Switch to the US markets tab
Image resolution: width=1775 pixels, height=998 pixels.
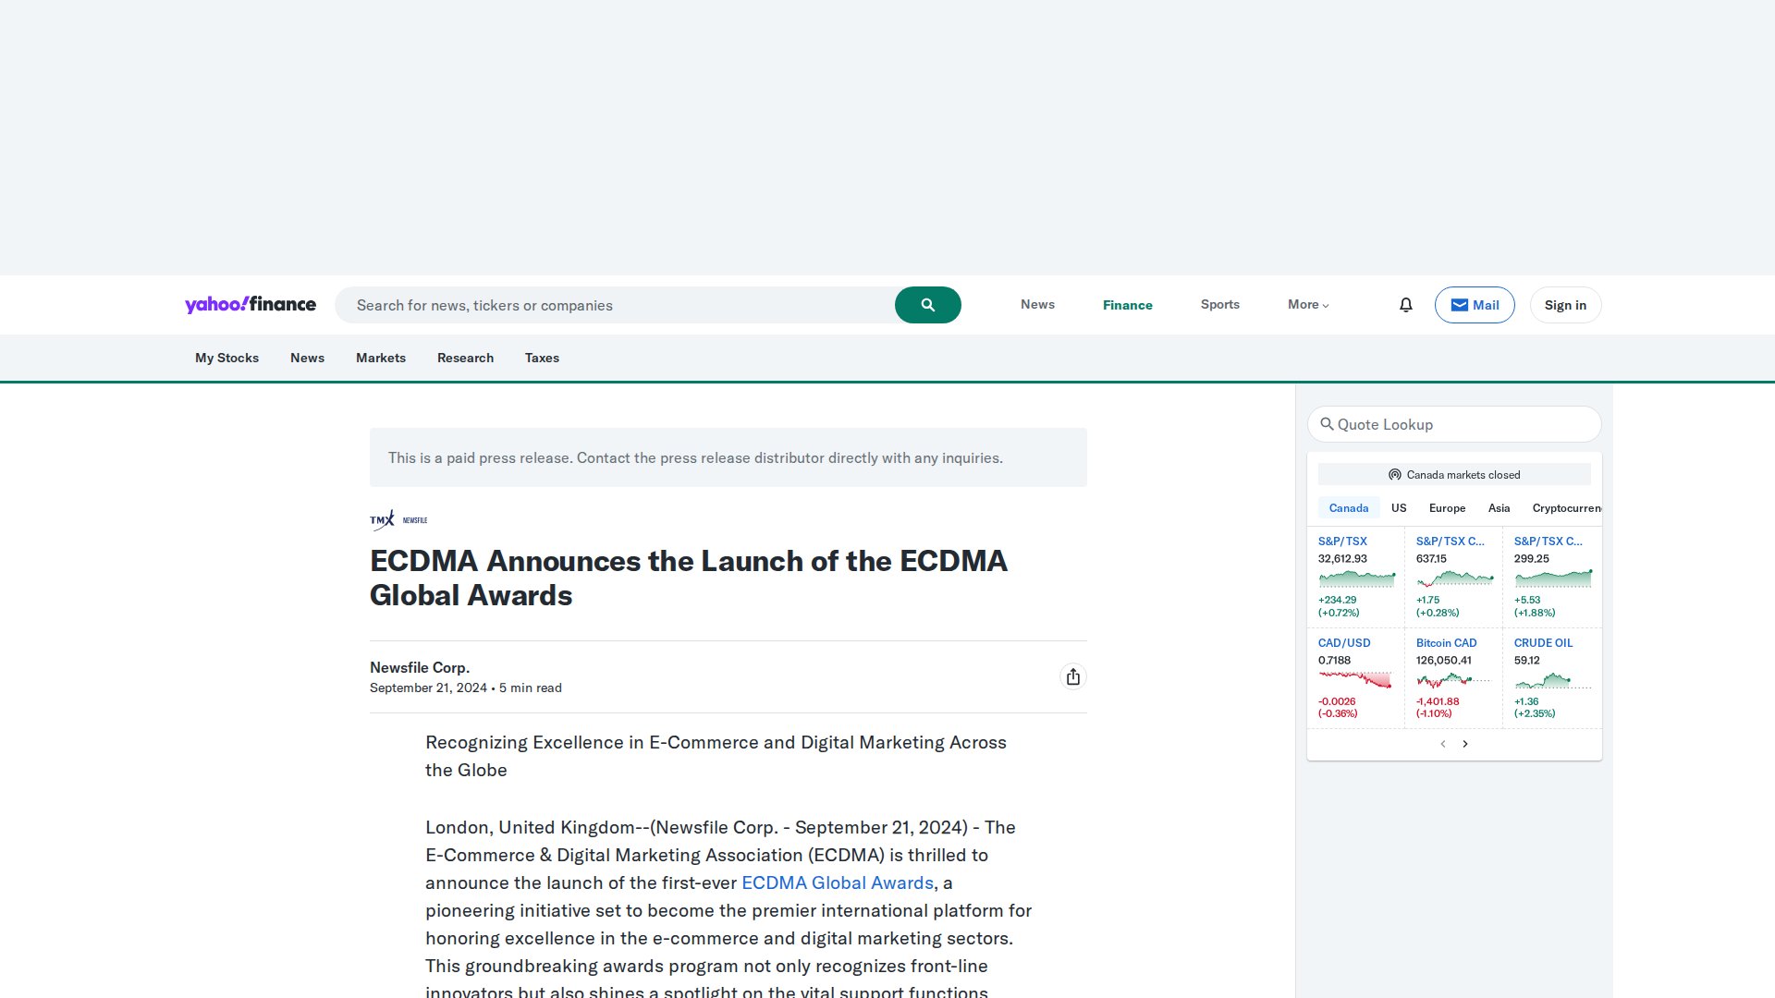1398,507
